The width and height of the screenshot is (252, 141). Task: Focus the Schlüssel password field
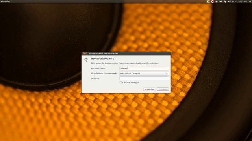point(144,78)
